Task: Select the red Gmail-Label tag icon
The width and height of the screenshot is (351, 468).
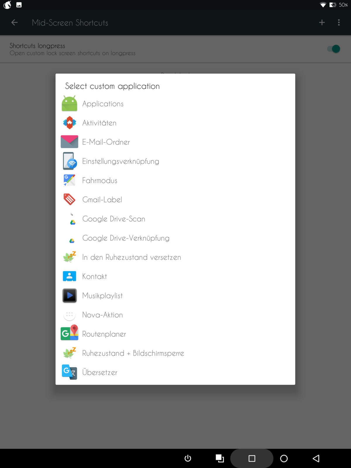Action: [x=69, y=199]
